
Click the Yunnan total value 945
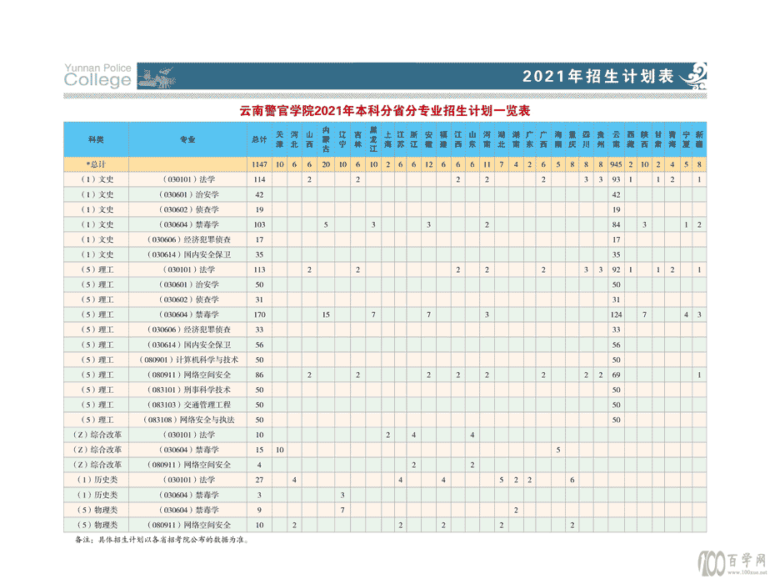point(617,164)
